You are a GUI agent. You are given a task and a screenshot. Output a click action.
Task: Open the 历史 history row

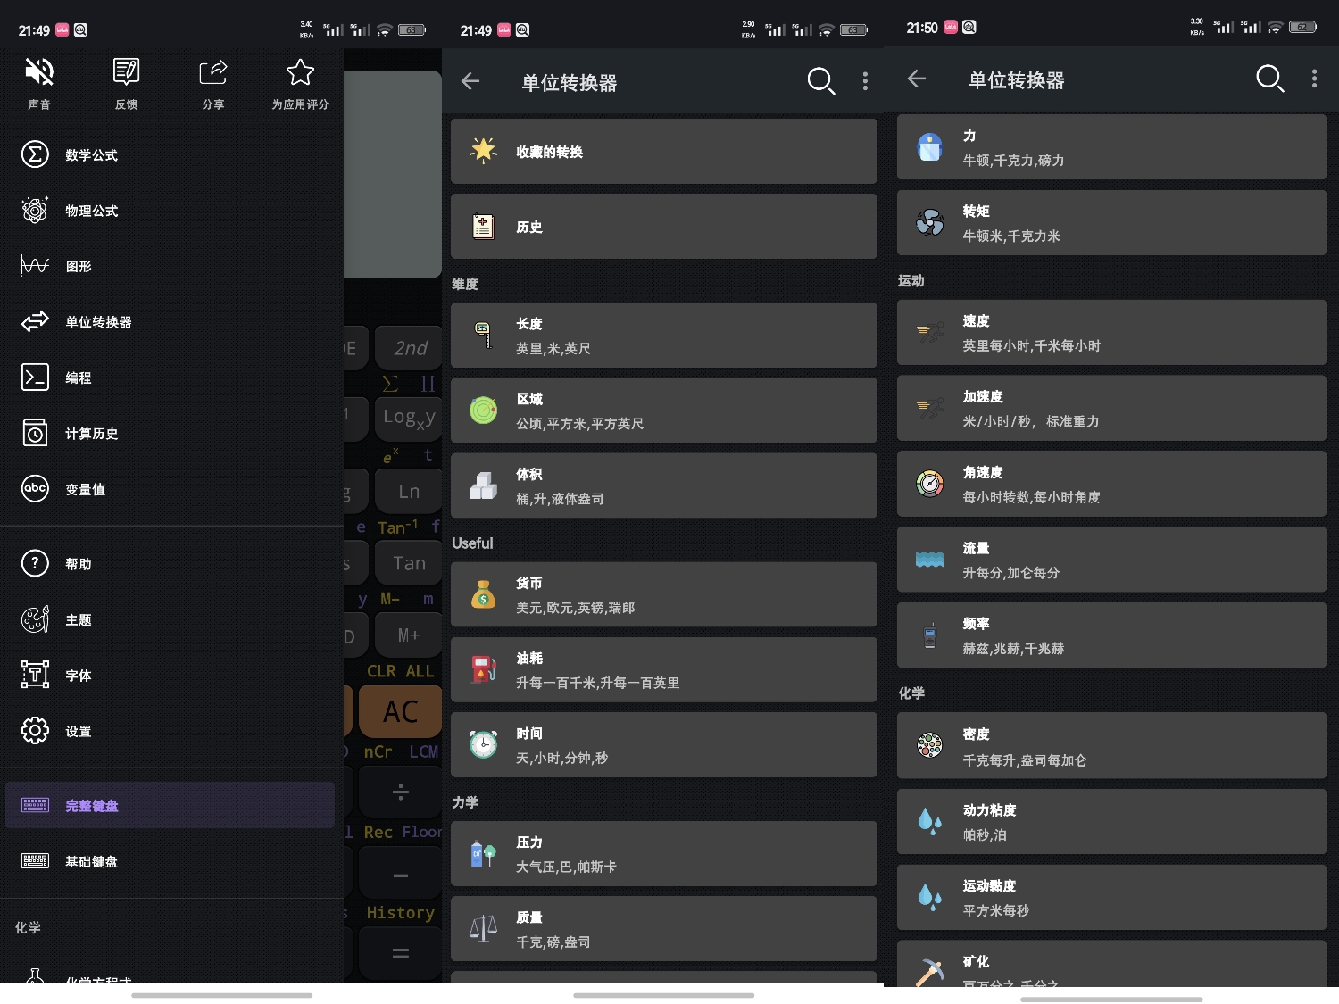pos(664,227)
